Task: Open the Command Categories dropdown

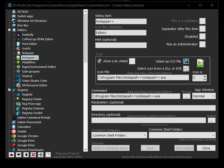Action: click(119, 135)
